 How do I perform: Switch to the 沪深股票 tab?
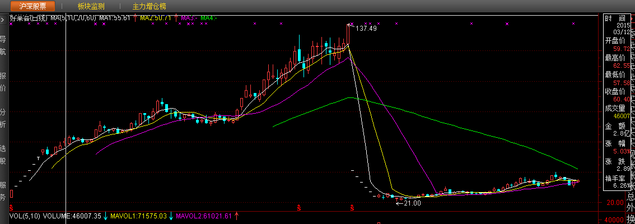tap(32, 7)
